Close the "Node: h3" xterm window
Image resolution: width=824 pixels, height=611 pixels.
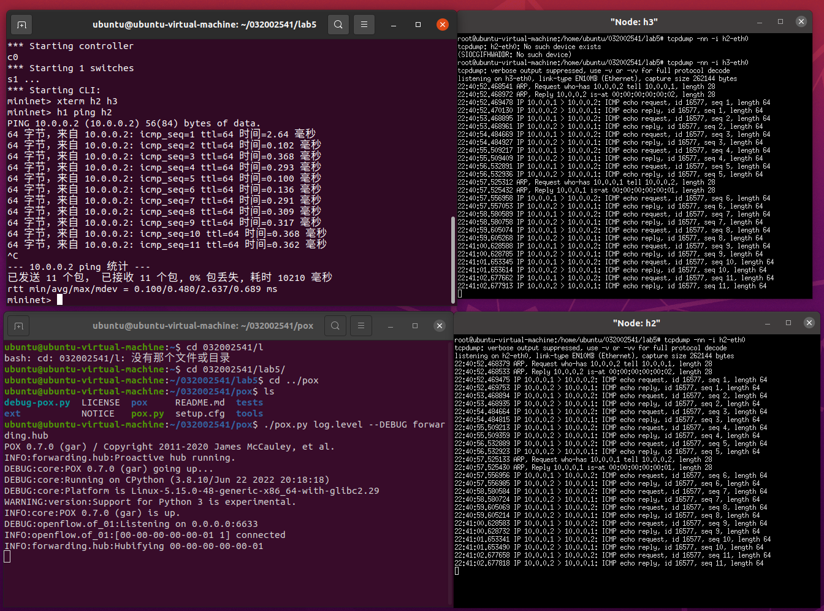coord(801,21)
